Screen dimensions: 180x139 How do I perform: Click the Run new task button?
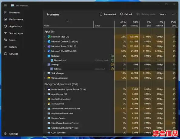[x=108, y=14]
